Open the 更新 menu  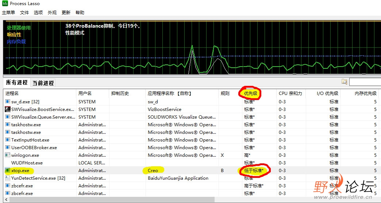(x=66, y=13)
